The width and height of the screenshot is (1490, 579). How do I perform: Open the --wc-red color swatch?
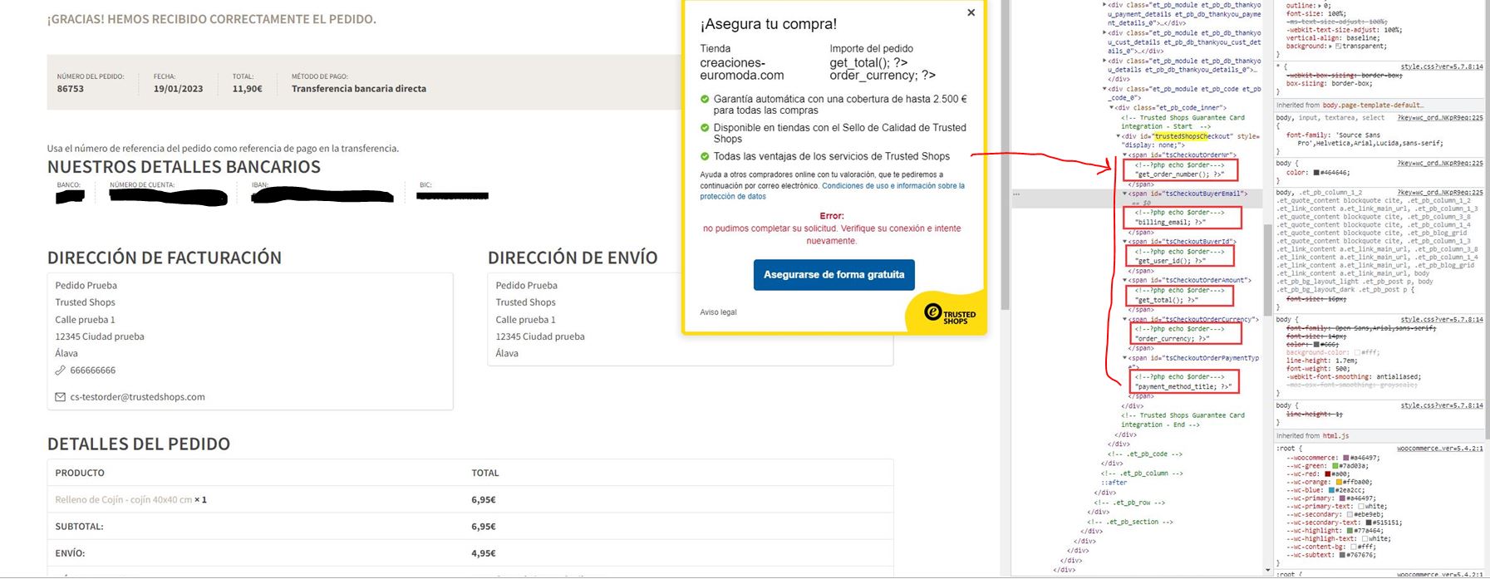tap(1328, 474)
